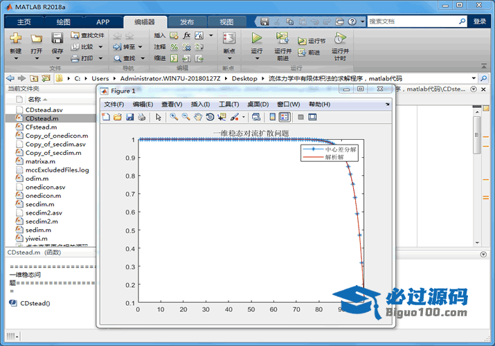Open the 文件(F) menu in Figure 1
Viewport: 495px width, 346px height.
point(114,104)
